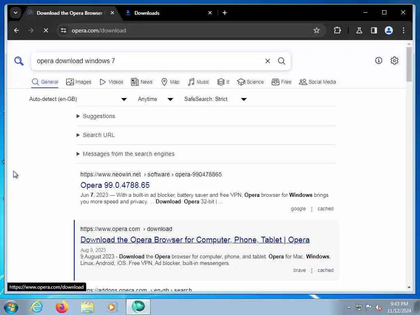
Task: Clear the search query with the X icon
Action: pyautogui.click(x=267, y=61)
